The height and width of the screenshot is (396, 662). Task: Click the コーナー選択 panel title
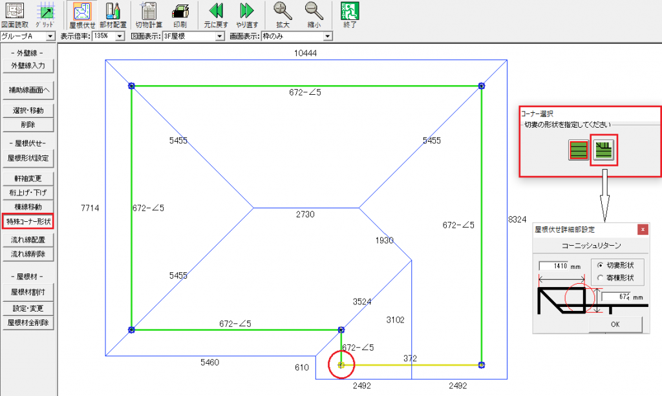[537, 114]
